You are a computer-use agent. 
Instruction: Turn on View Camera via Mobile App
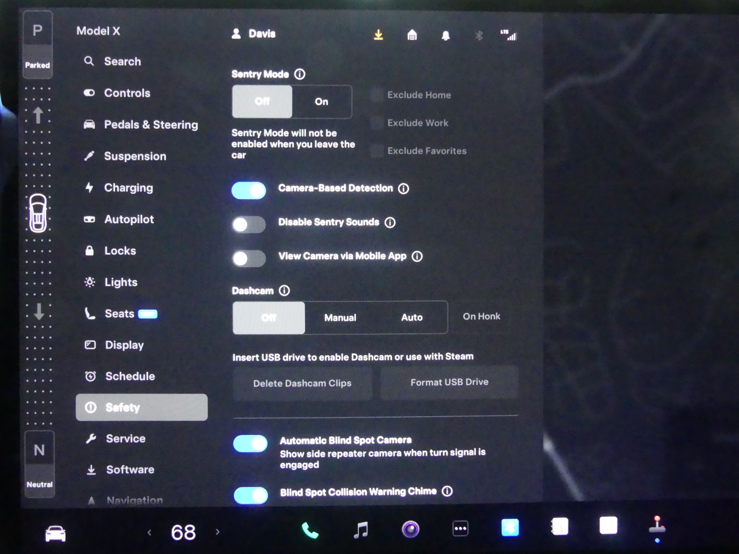coord(249,258)
